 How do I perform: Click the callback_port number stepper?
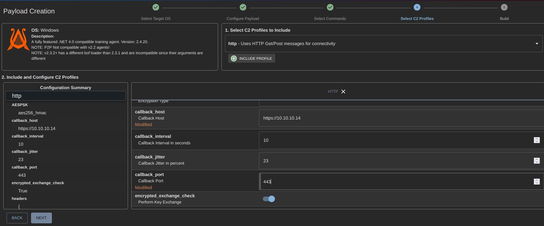point(537,182)
